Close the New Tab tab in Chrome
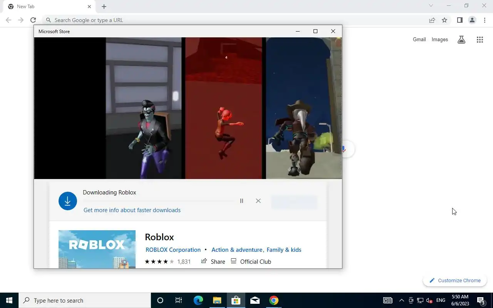The image size is (493, 308). click(x=89, y=7)
